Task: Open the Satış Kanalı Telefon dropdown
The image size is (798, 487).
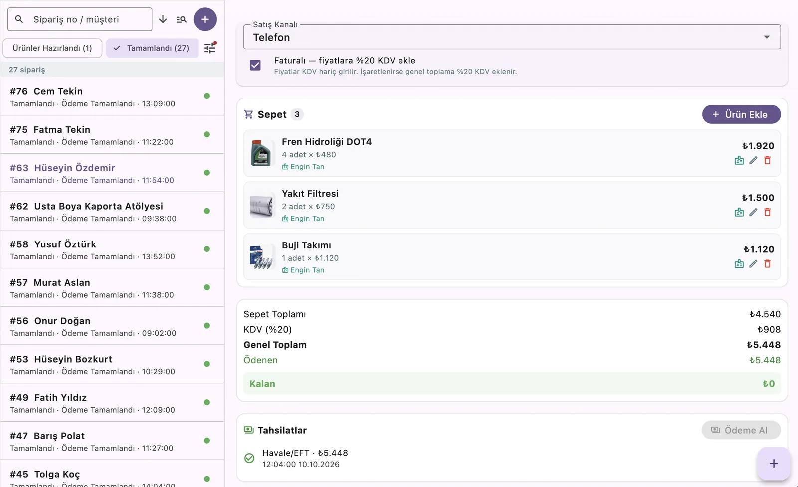Action: [x=512, y=37]
